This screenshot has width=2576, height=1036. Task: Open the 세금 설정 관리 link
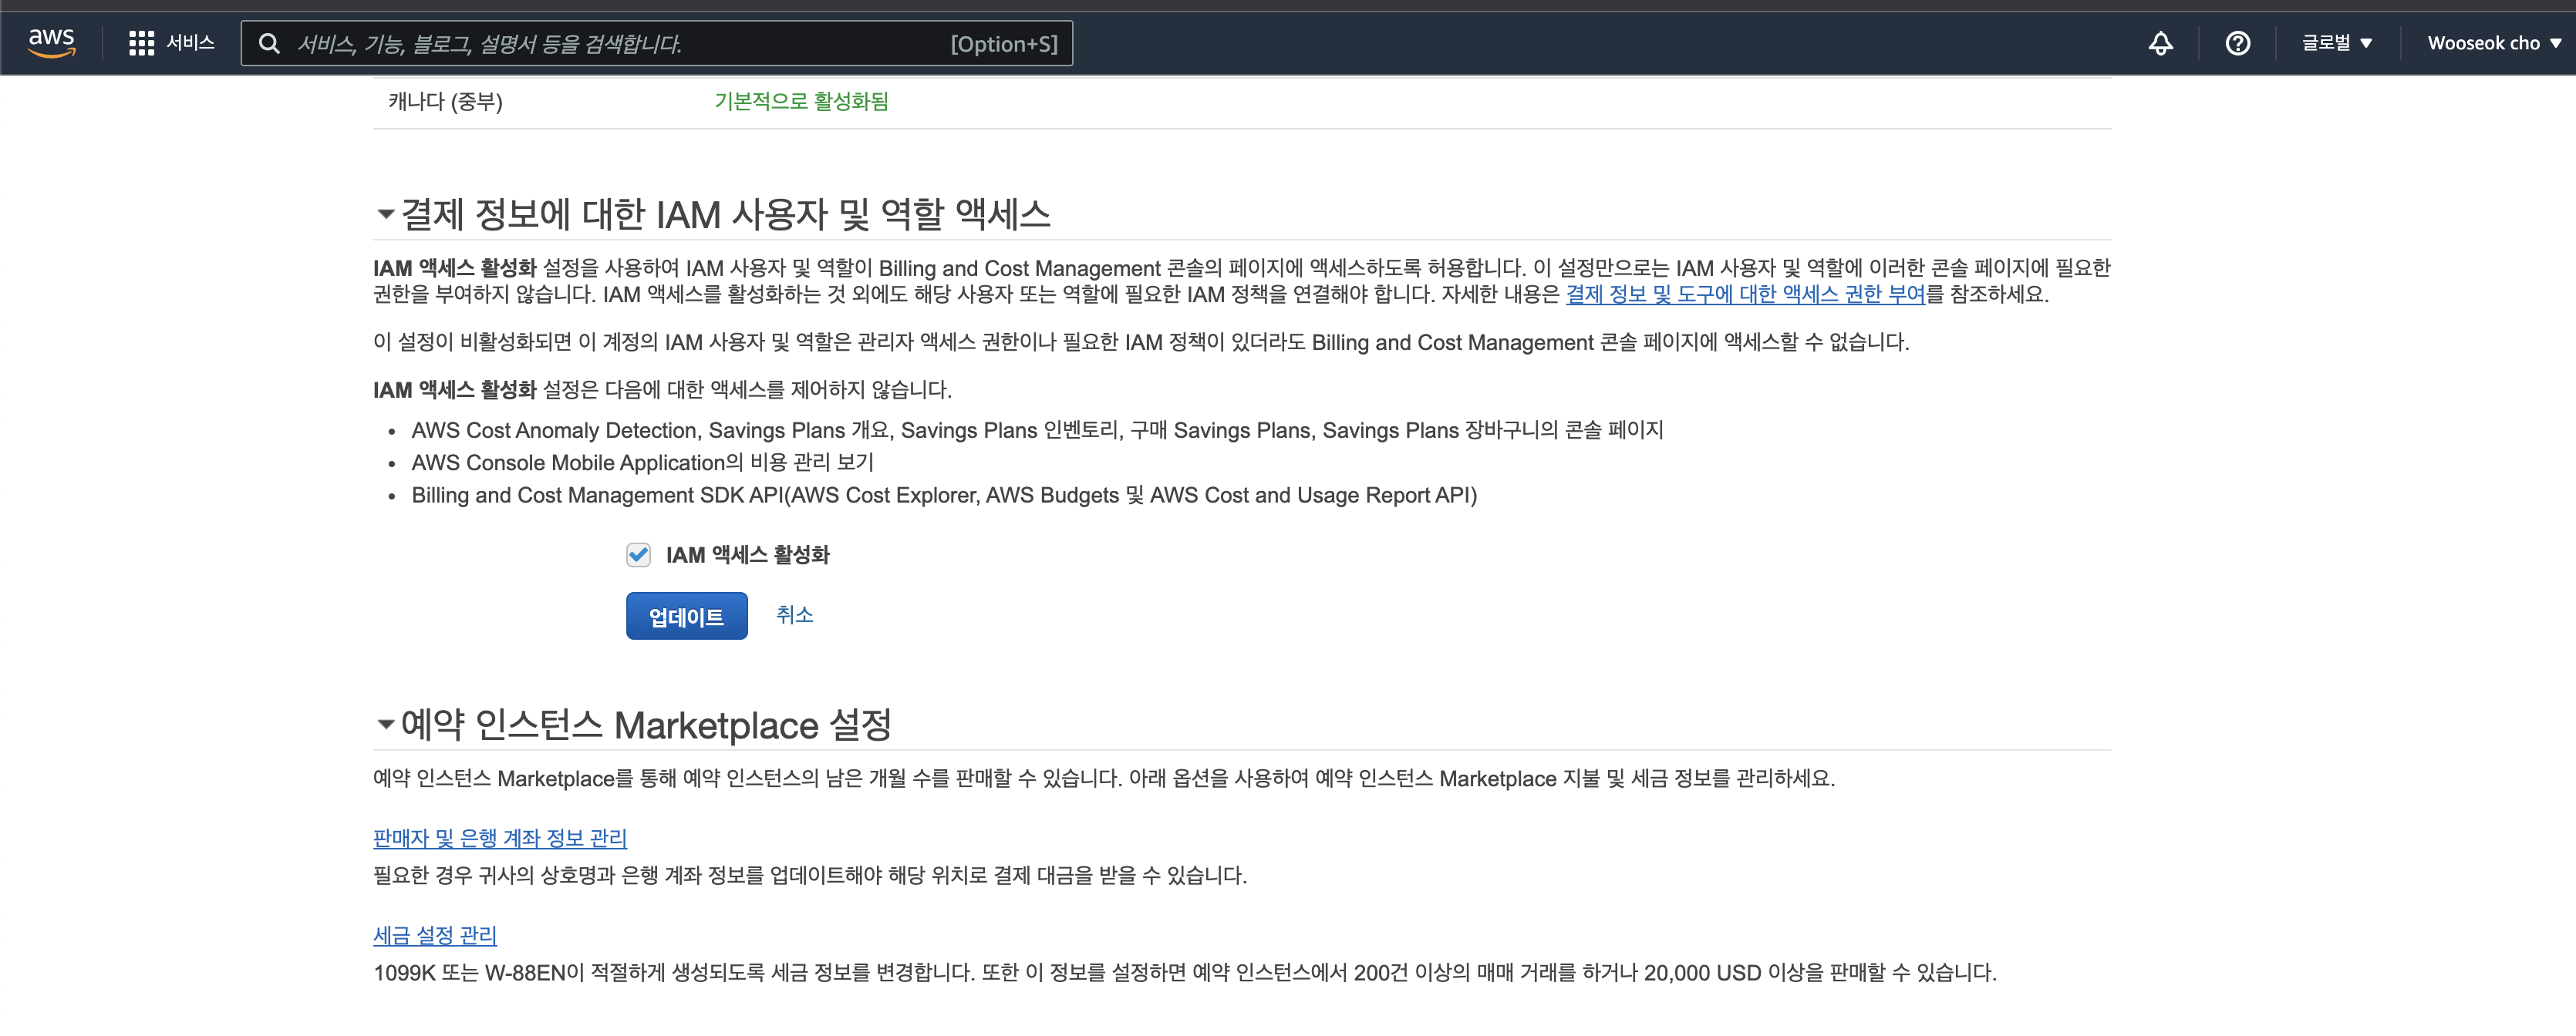point(434,935)
